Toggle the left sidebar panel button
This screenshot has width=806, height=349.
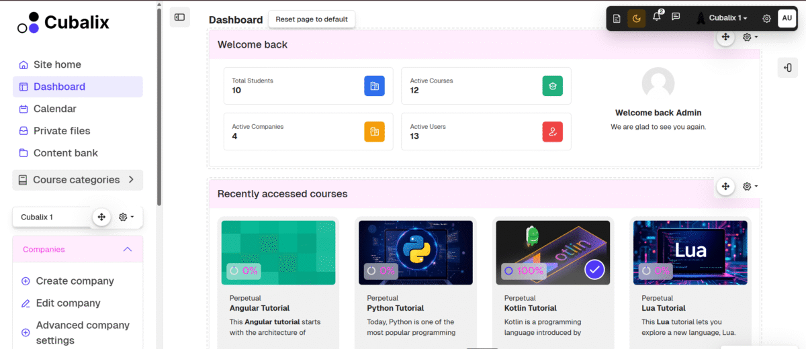pos(179,17)
